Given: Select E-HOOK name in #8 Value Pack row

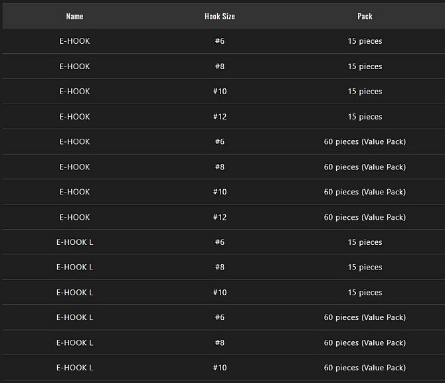Looking at the screenshot, I should coord(74,167).
